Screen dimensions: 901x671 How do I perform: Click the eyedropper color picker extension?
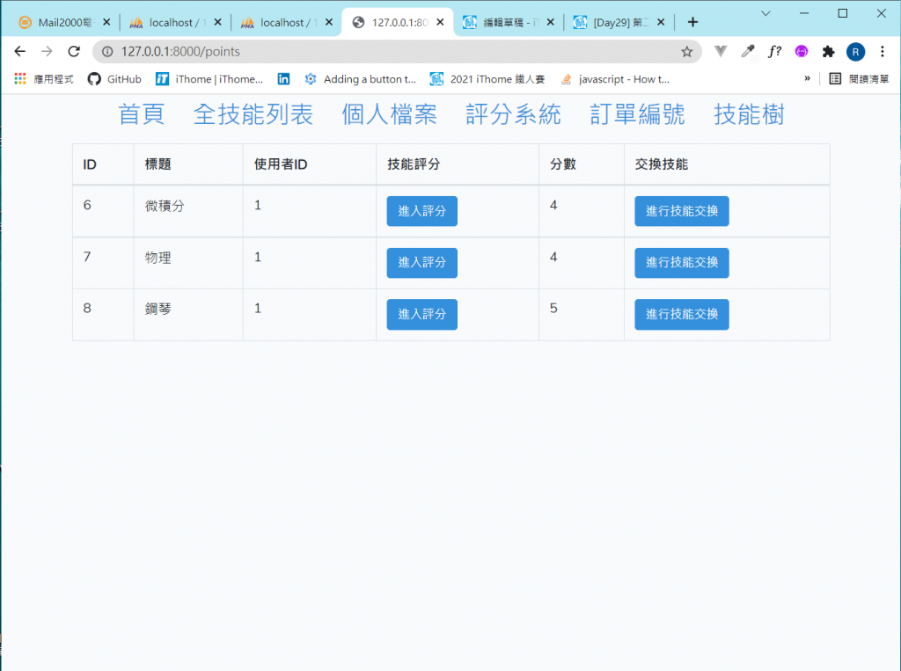[x=748, y=52]
